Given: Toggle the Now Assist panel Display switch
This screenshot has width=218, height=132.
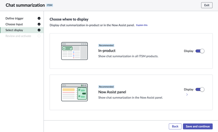Looking at the screenshot, I should point(200,89).
